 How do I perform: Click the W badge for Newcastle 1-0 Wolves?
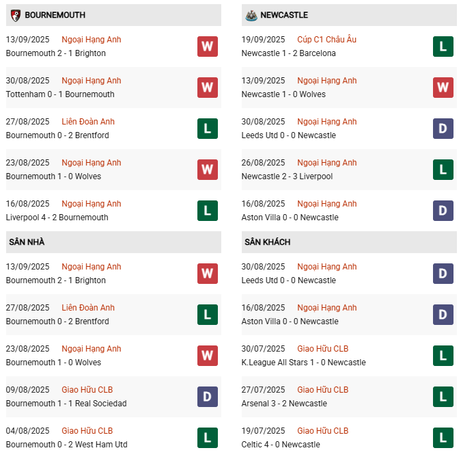443,88
